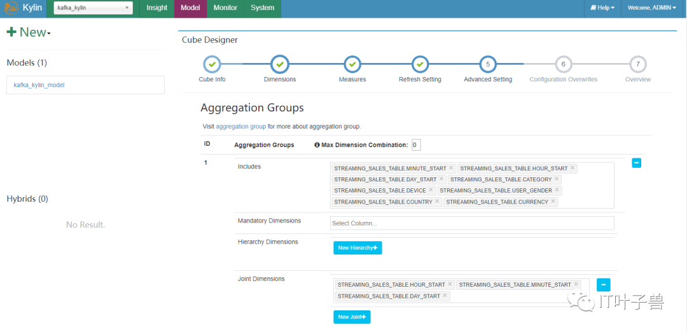Expand the New dropdown menu
Screen dimensions: 687x332
click(29, 32)
